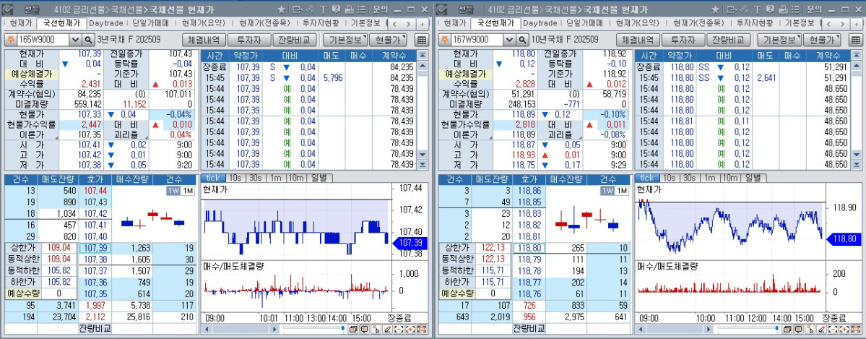Switch to the Daytrade tab in the left window
The image size is (866, 339).
click(106, 23)
